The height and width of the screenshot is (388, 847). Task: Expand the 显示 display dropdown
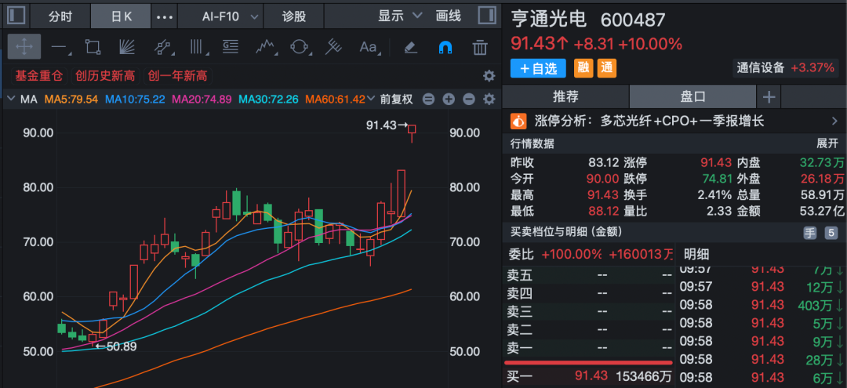click(x=400, y=16)
